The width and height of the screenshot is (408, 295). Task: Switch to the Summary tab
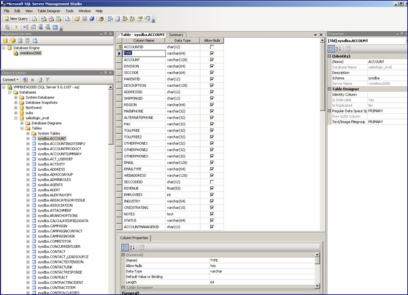pos(176,35)
